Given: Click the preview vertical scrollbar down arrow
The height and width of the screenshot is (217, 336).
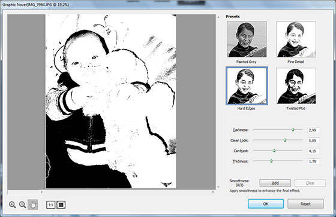Looking at the screenshot, I should coord(218,187).
